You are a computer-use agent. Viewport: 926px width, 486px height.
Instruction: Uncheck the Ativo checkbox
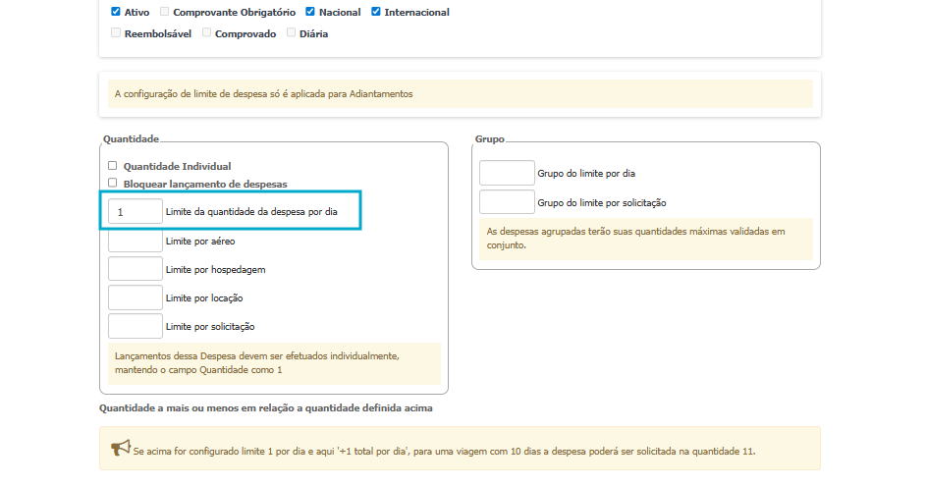(x=116, y=12)
